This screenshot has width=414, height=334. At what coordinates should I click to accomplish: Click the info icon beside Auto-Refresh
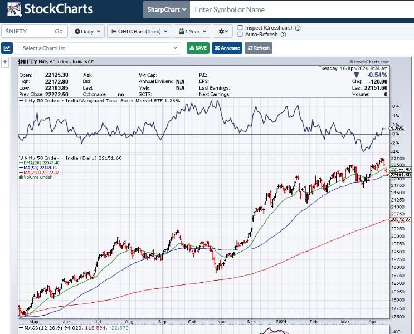283,35
